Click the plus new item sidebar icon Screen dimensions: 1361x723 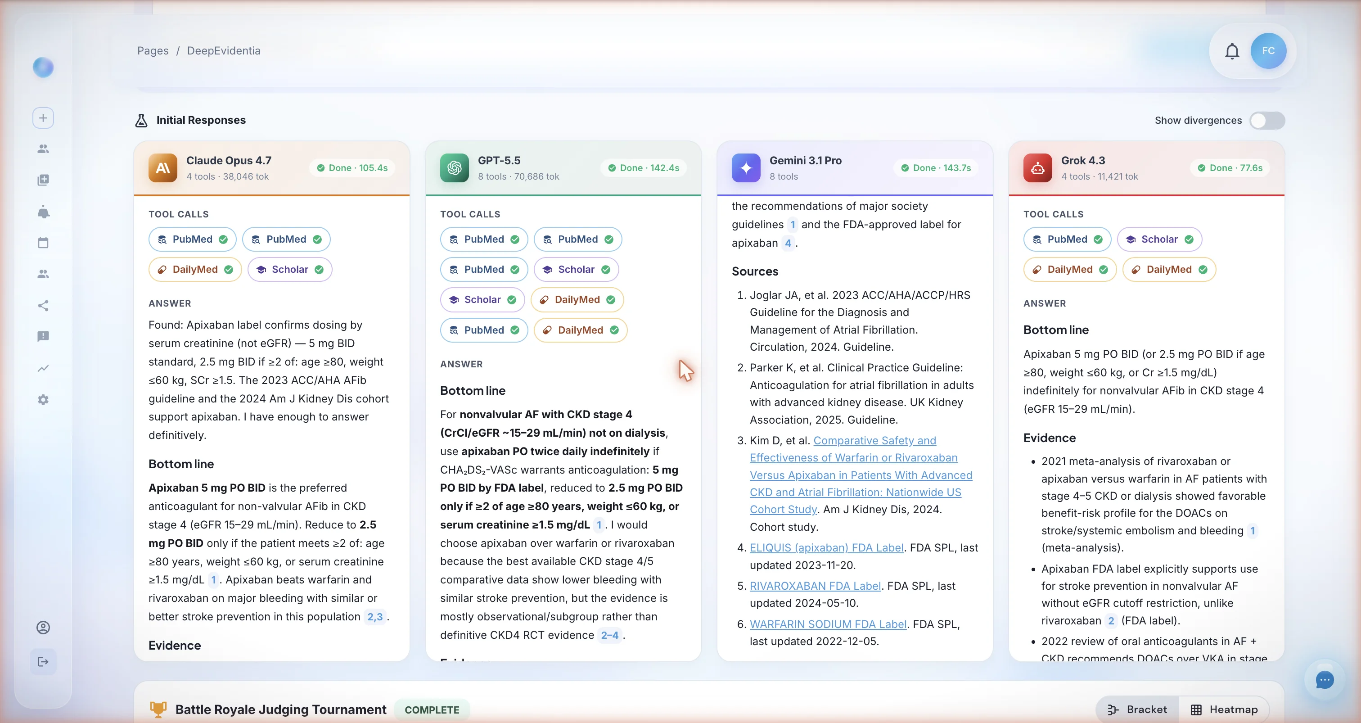tap(43, 118)
